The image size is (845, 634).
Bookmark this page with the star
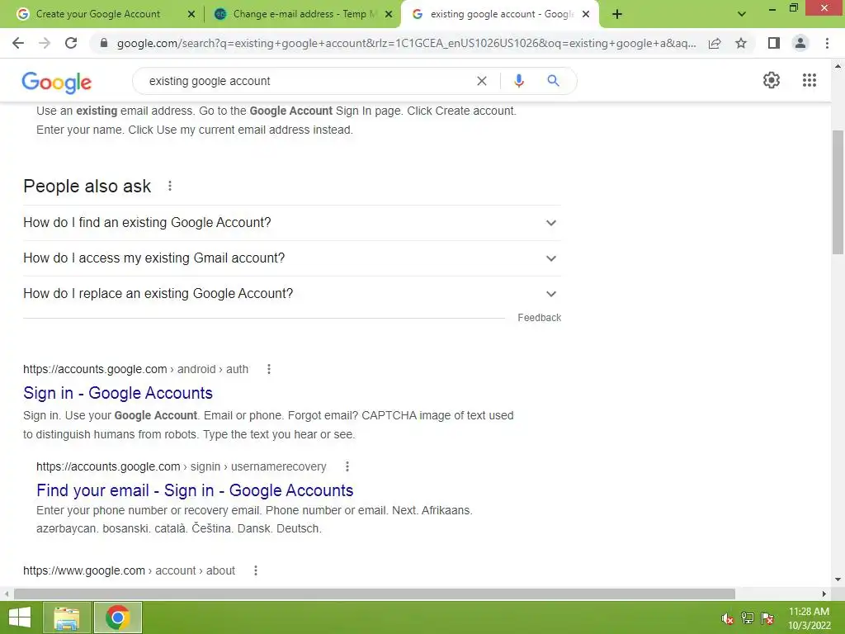[741, 43]
